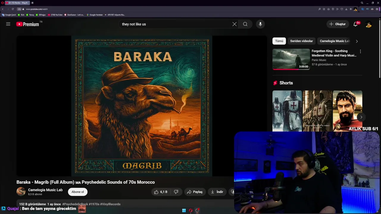Open the translate extension icon
The image size is (381, 214).
coord(363,9)
